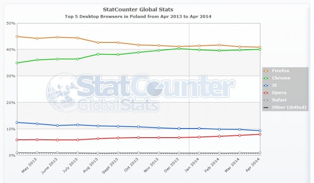Select the Chrome data point at Dec 2013
The height and width of the screenshot is (183, 314).
click(179, 49)
